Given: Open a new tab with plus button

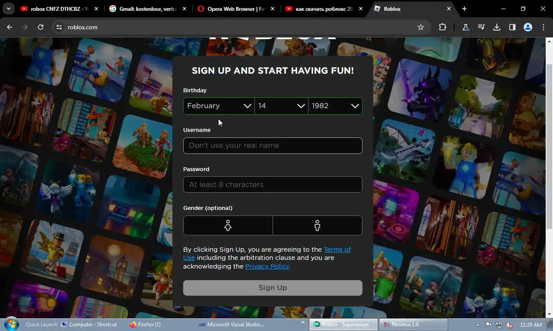Looking at the screenshot, I should pos(464,9).
